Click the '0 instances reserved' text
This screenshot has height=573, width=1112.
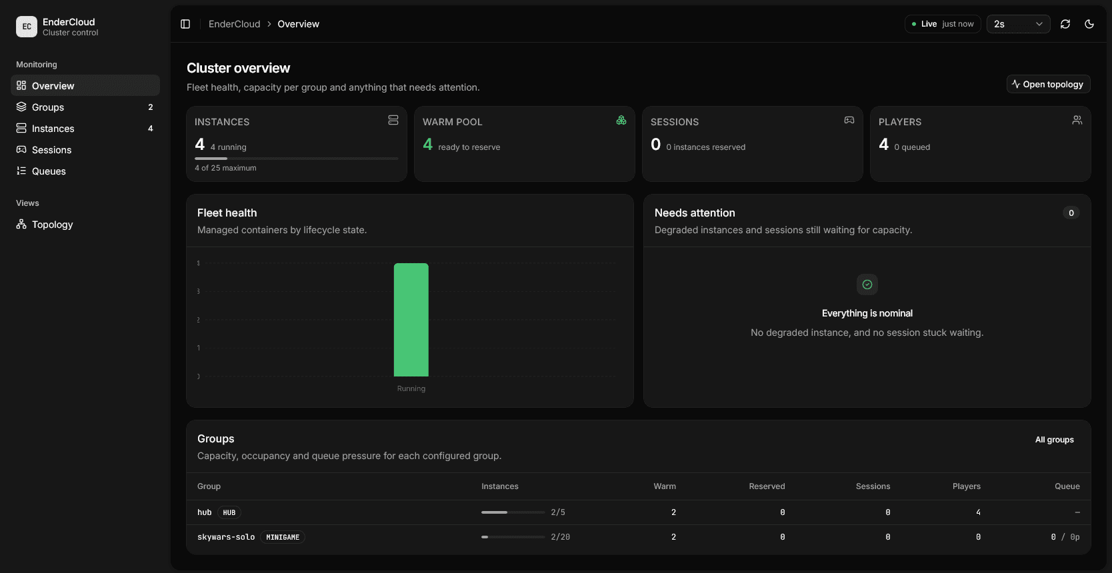[706, 147]
